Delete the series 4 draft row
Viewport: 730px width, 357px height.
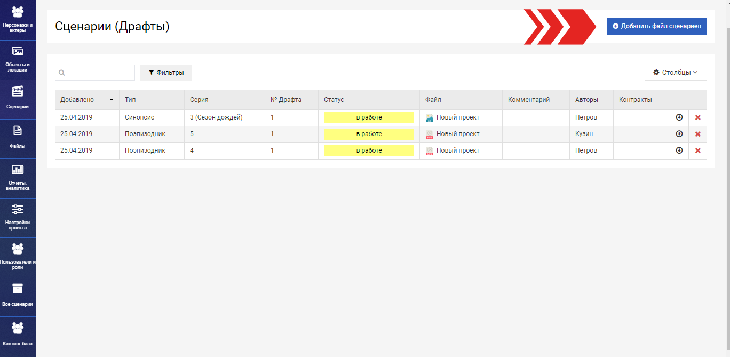pos(697,150)
